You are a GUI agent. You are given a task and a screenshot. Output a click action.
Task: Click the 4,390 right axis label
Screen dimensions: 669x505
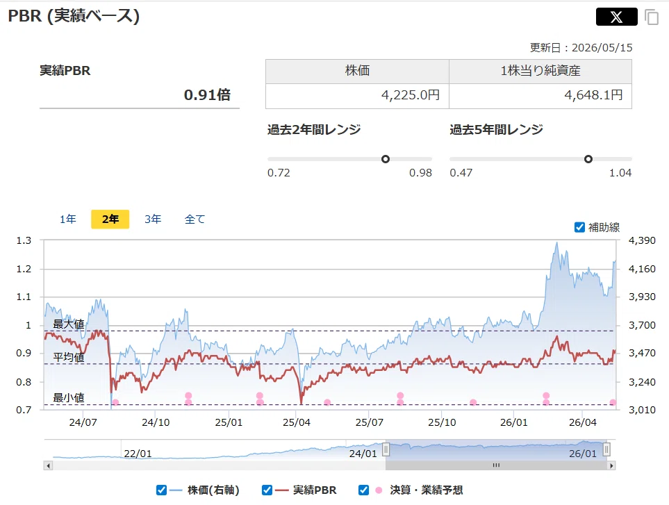click(x=642, y=240)
